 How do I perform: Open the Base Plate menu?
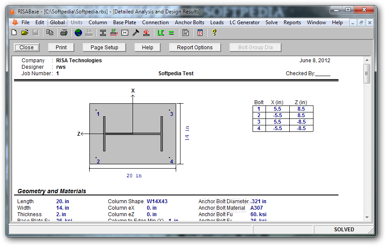(x=124, y=22)
